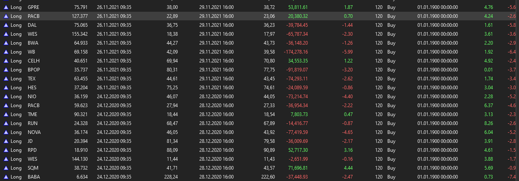
Task: Click the blue triangle in the TME row
Action: point(6,114)
